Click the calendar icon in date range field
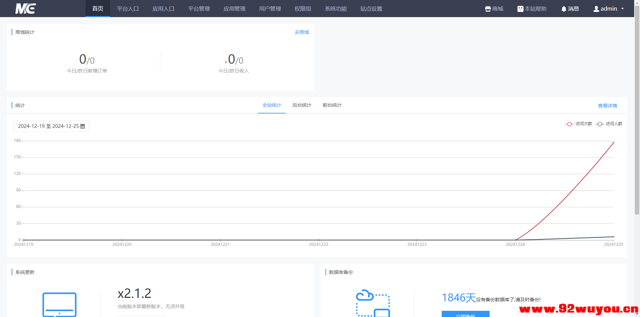Image resolution: width=640 pixels, height=317 pixels. tap(82, 126)
